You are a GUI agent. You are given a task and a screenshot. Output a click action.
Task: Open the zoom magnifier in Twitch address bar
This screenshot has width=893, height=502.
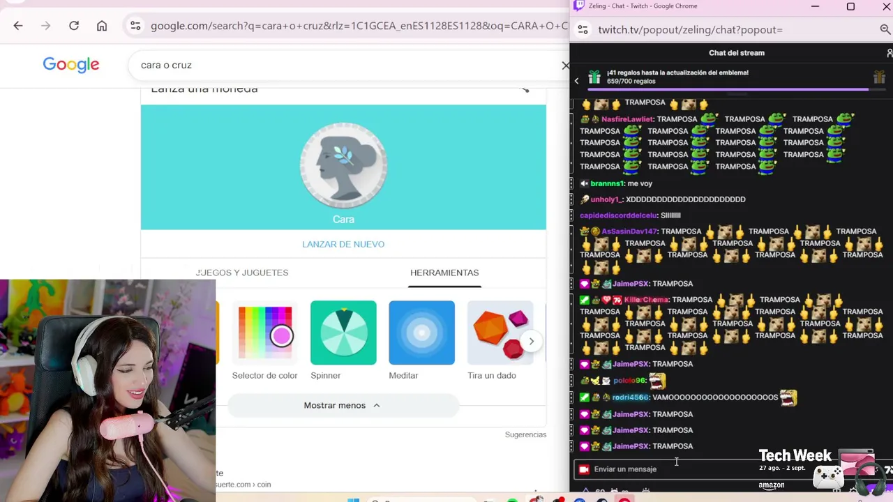point(885,29)
